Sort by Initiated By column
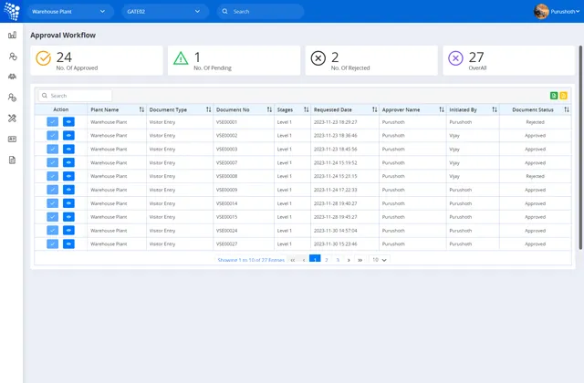Image resolution: width=584 pixels, height=383 pixels. (x=495, y=109)
